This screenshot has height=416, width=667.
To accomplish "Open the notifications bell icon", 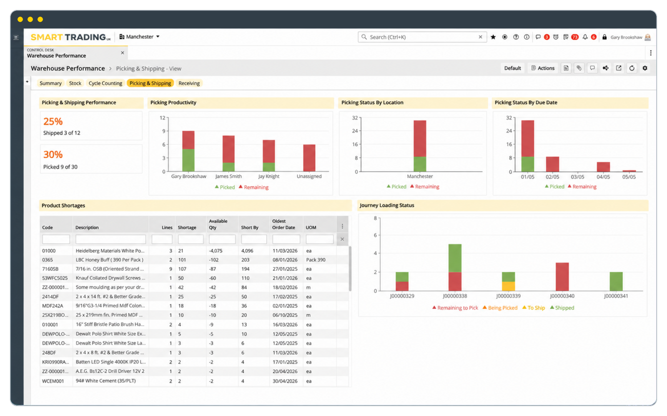I will click(585, 37).
